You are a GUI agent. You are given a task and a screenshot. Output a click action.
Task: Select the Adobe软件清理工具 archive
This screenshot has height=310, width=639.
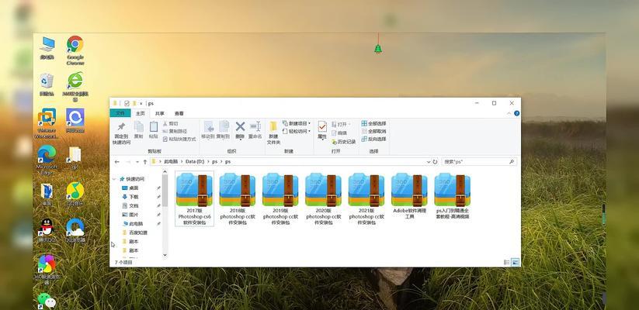(x=409, y=195)
